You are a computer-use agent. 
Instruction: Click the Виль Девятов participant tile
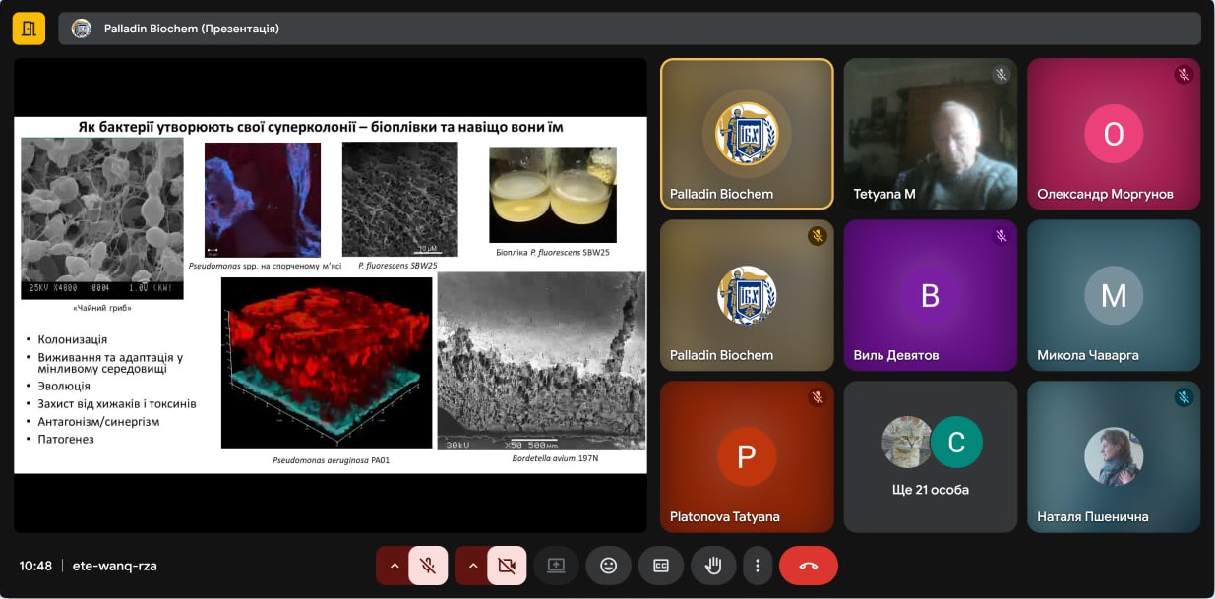[930, 295]
